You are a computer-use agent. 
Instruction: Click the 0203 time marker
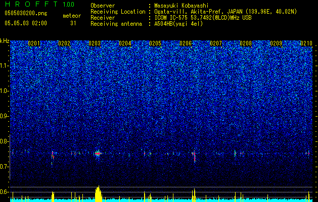[95, 43]
